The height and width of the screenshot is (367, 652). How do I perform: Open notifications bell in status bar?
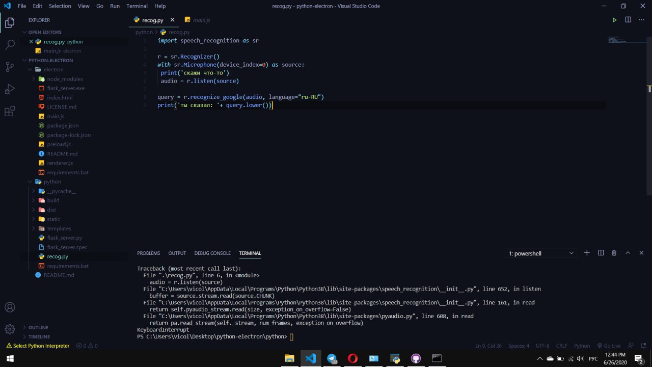(643, 346)
